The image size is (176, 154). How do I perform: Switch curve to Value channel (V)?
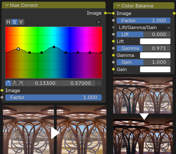21,22
